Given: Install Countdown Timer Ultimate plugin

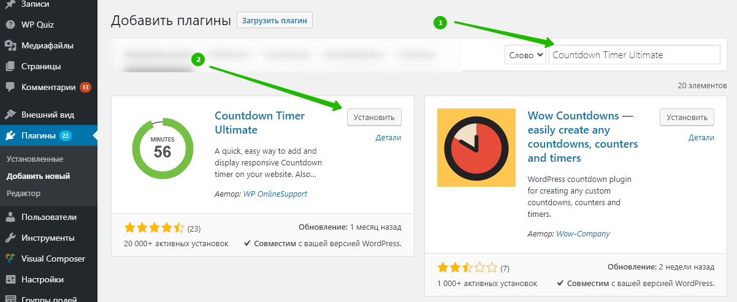Looking at the screenshot, I should [x=374, y=117].
